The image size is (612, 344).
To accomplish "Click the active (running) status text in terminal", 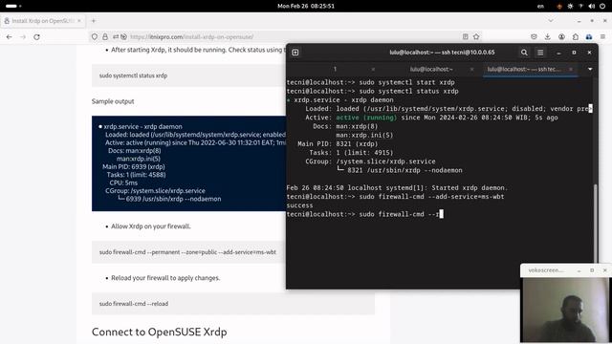I will [x=366, y=118].
